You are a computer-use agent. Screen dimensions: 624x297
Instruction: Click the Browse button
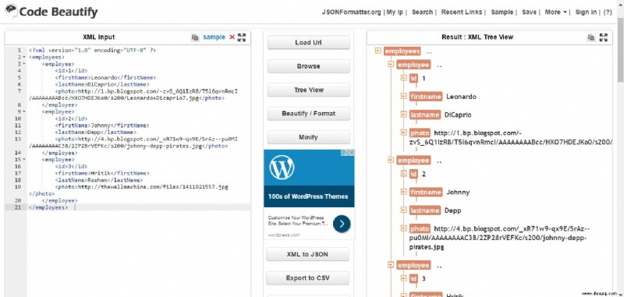308,66
